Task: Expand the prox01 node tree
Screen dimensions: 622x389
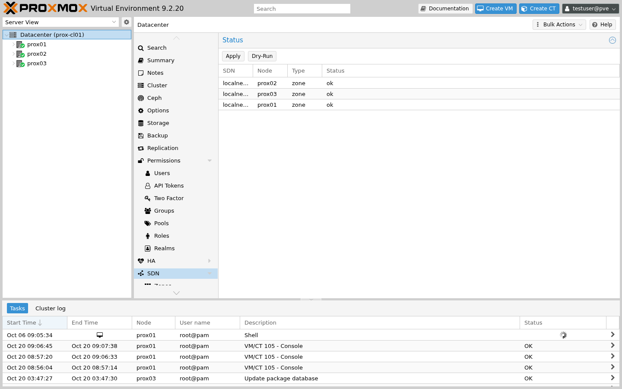Action: (x=13, y=45)
